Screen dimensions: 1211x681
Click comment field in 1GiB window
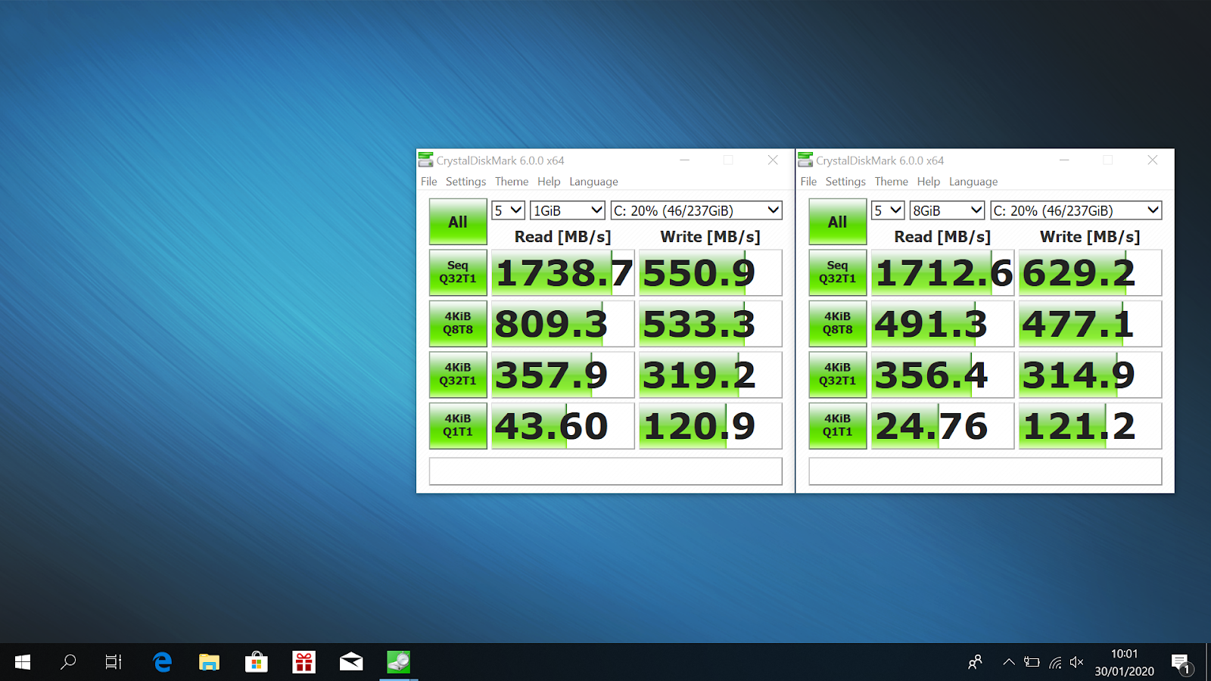[605, 471]
